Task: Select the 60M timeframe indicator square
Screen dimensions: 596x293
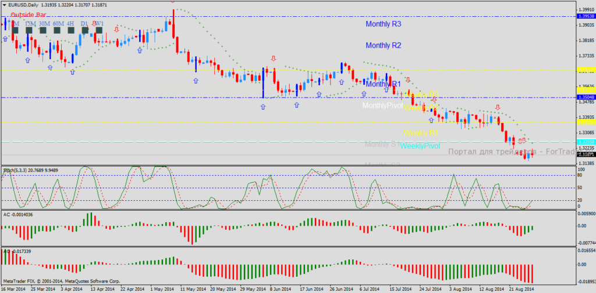Action: tap(57, 30)
